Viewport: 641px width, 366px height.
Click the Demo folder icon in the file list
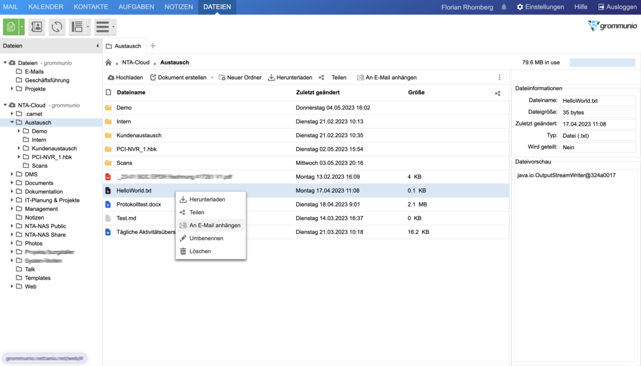(108, 108)
